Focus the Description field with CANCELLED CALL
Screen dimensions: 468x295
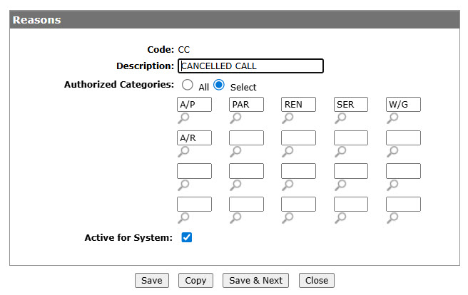[x=250, y=66]
